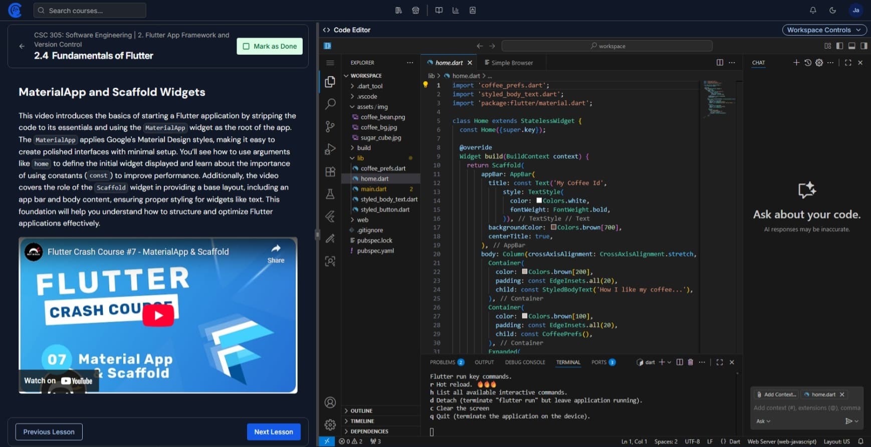
Task: Toggle bottom panel layout icon
Action: [851, 46]
